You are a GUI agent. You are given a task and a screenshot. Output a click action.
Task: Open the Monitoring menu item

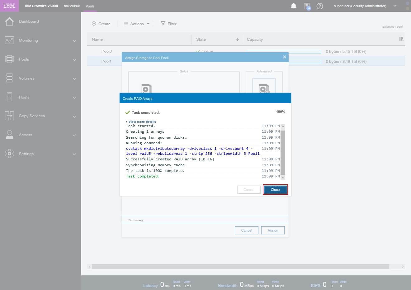coord(28,40)
